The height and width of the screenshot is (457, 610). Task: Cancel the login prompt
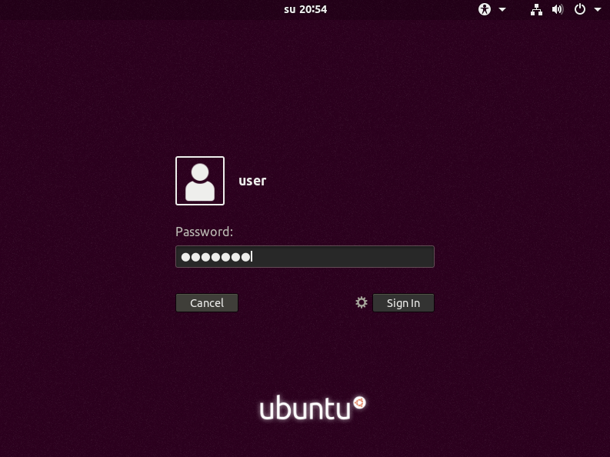coord(207,303)
